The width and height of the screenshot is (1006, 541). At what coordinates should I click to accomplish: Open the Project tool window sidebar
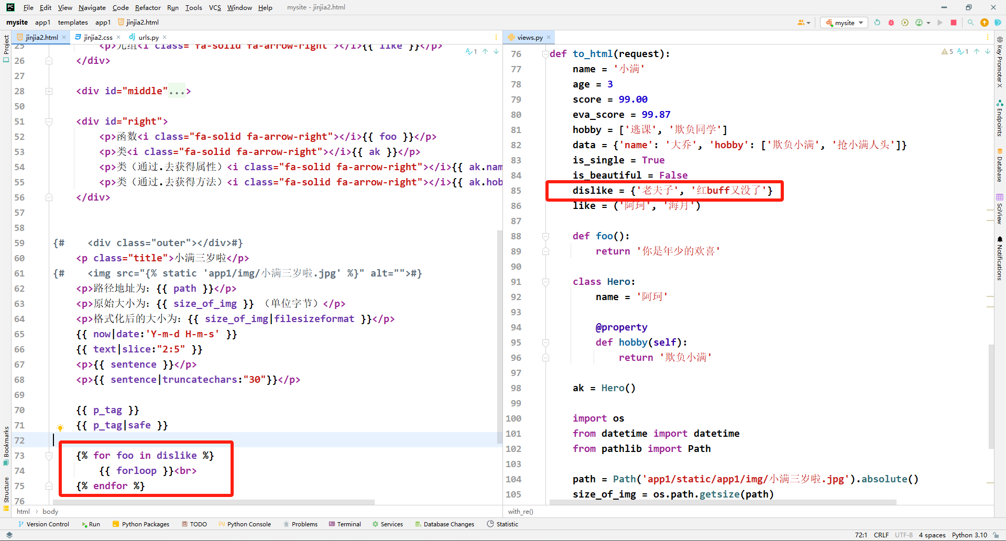(x=6, y=48)
